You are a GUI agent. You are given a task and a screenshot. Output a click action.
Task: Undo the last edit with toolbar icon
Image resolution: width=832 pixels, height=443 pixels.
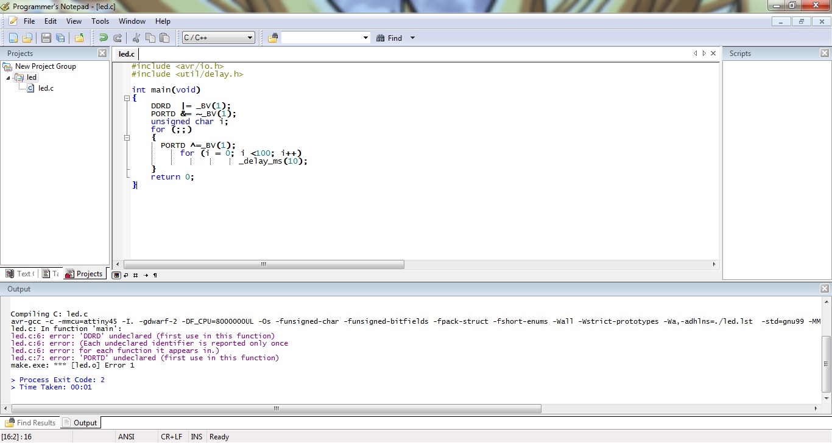pos(104,38)
